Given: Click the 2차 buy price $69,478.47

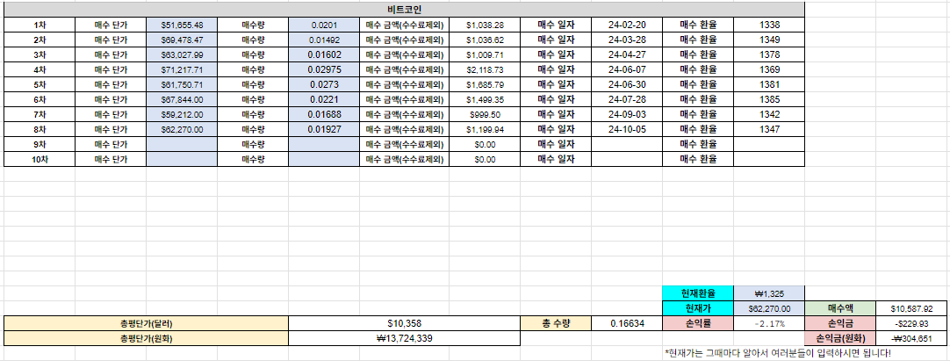Looking at the screenshot, I should pyautogui.click(x=182, y=40).
